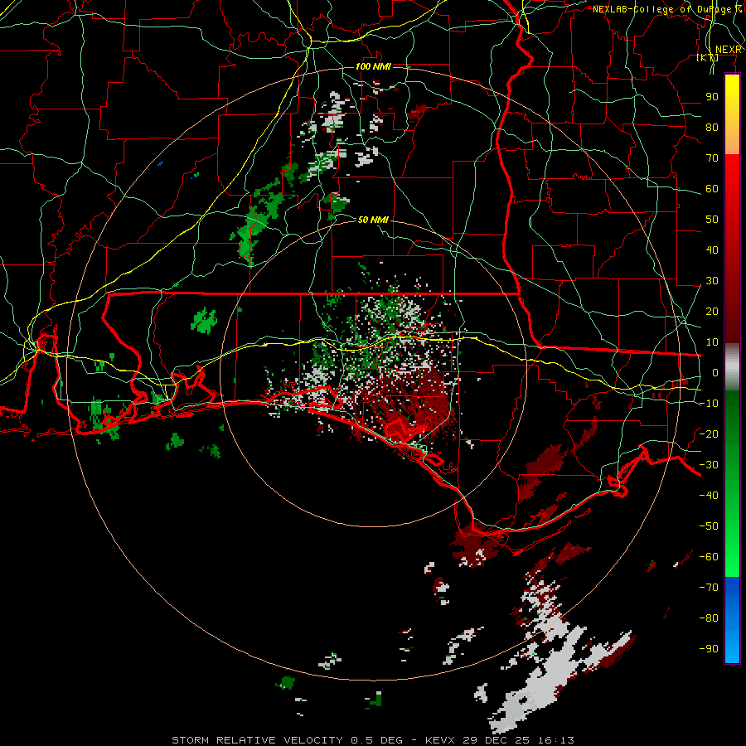
Task: Click the "30" scale value
Action: tap(712, 281)
